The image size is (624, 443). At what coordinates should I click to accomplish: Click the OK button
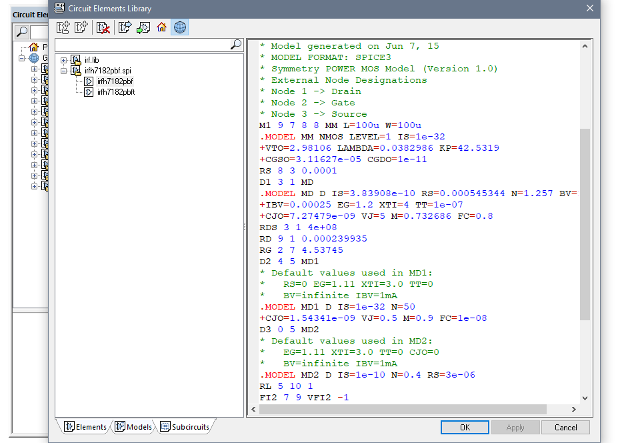[x=465, y=428]
